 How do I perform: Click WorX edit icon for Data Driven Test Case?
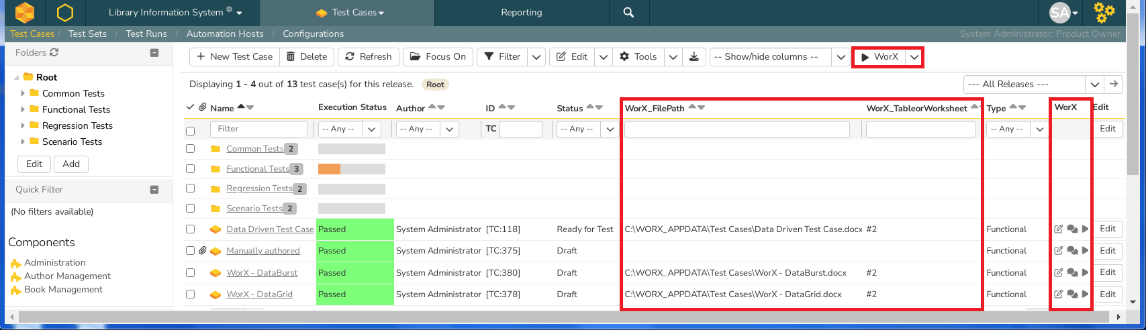tap(1059, 229)
